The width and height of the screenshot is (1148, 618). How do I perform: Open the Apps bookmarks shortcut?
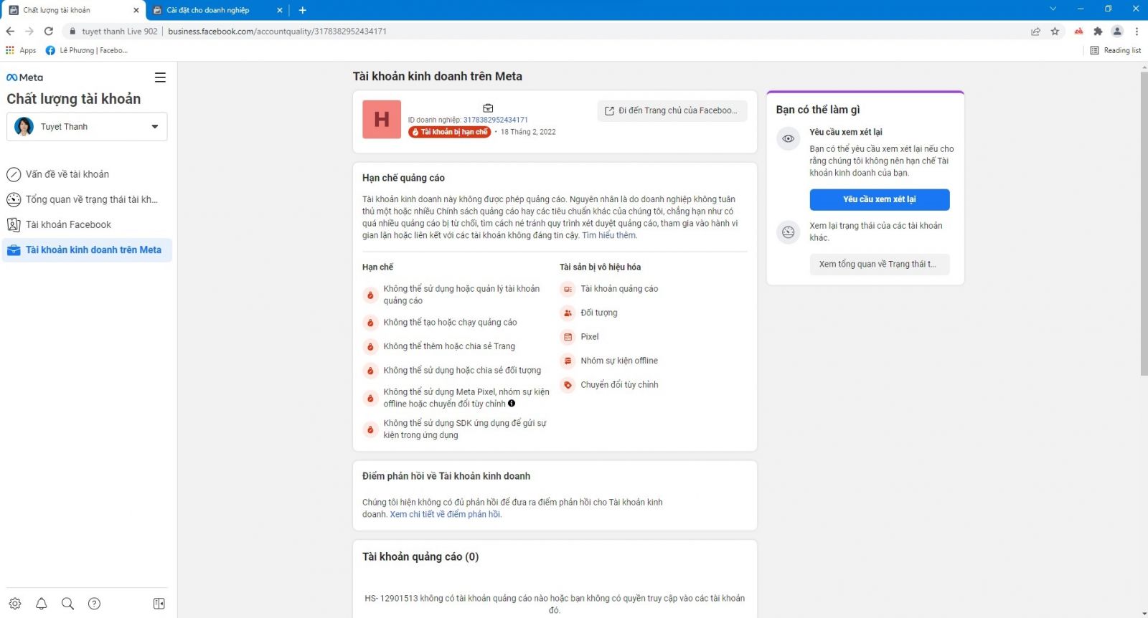click(21, 50)
